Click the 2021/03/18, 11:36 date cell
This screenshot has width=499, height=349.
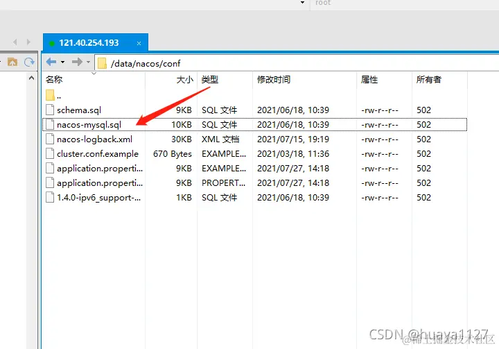293,154
